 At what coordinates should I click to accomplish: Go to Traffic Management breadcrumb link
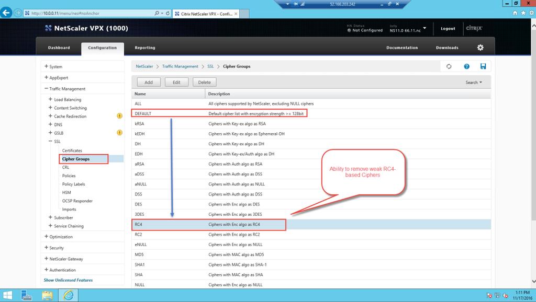pos(180,66)
